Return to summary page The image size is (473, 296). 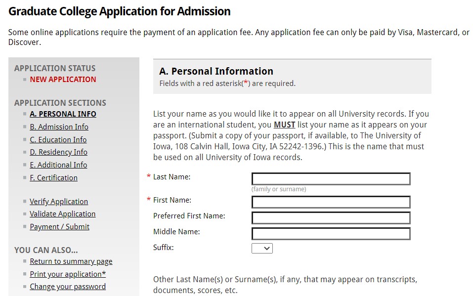71,261
